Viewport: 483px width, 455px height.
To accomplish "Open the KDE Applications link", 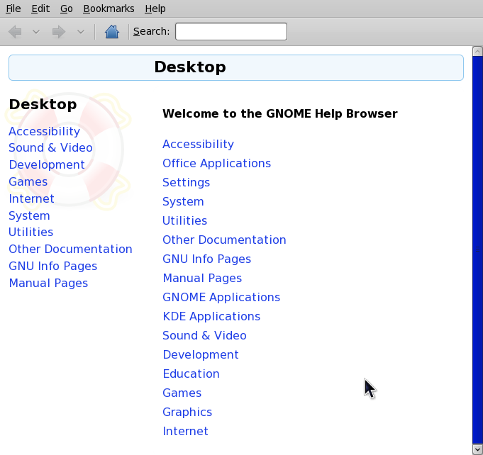I will 211,317.
